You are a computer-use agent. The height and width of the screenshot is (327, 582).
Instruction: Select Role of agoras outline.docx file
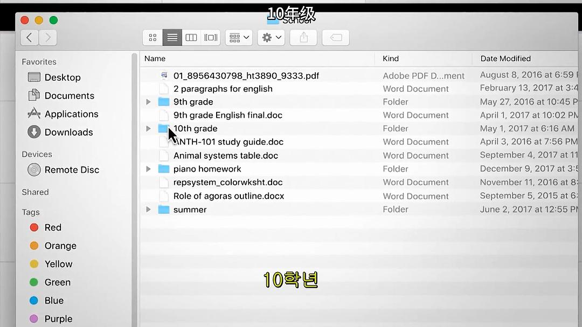[x=228, y=196]
